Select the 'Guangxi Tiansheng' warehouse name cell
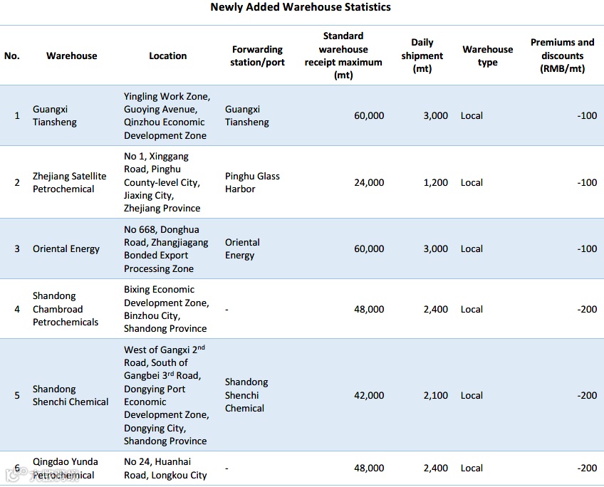Viewport: 604px width, 487px height. click(55, 115)
